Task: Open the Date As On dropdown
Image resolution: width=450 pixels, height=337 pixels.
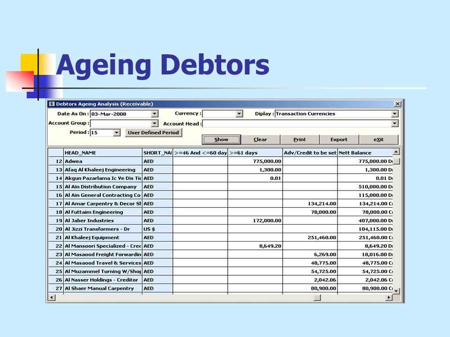Action: pyautogui.click(x=154, y=114)
